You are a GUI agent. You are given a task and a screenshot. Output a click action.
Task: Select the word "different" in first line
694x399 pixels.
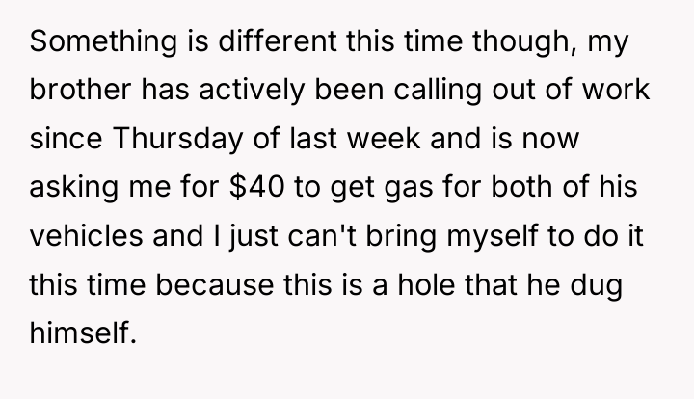click(x=278, y=40)
